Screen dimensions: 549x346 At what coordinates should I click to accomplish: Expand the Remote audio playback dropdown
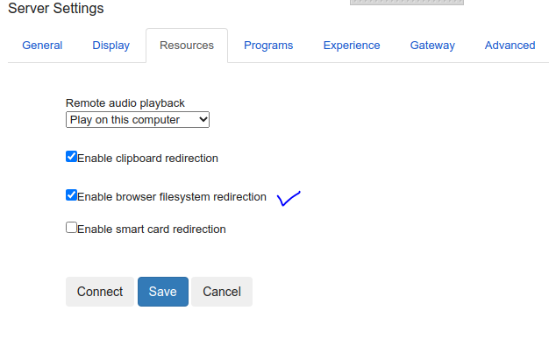point(138,120)
